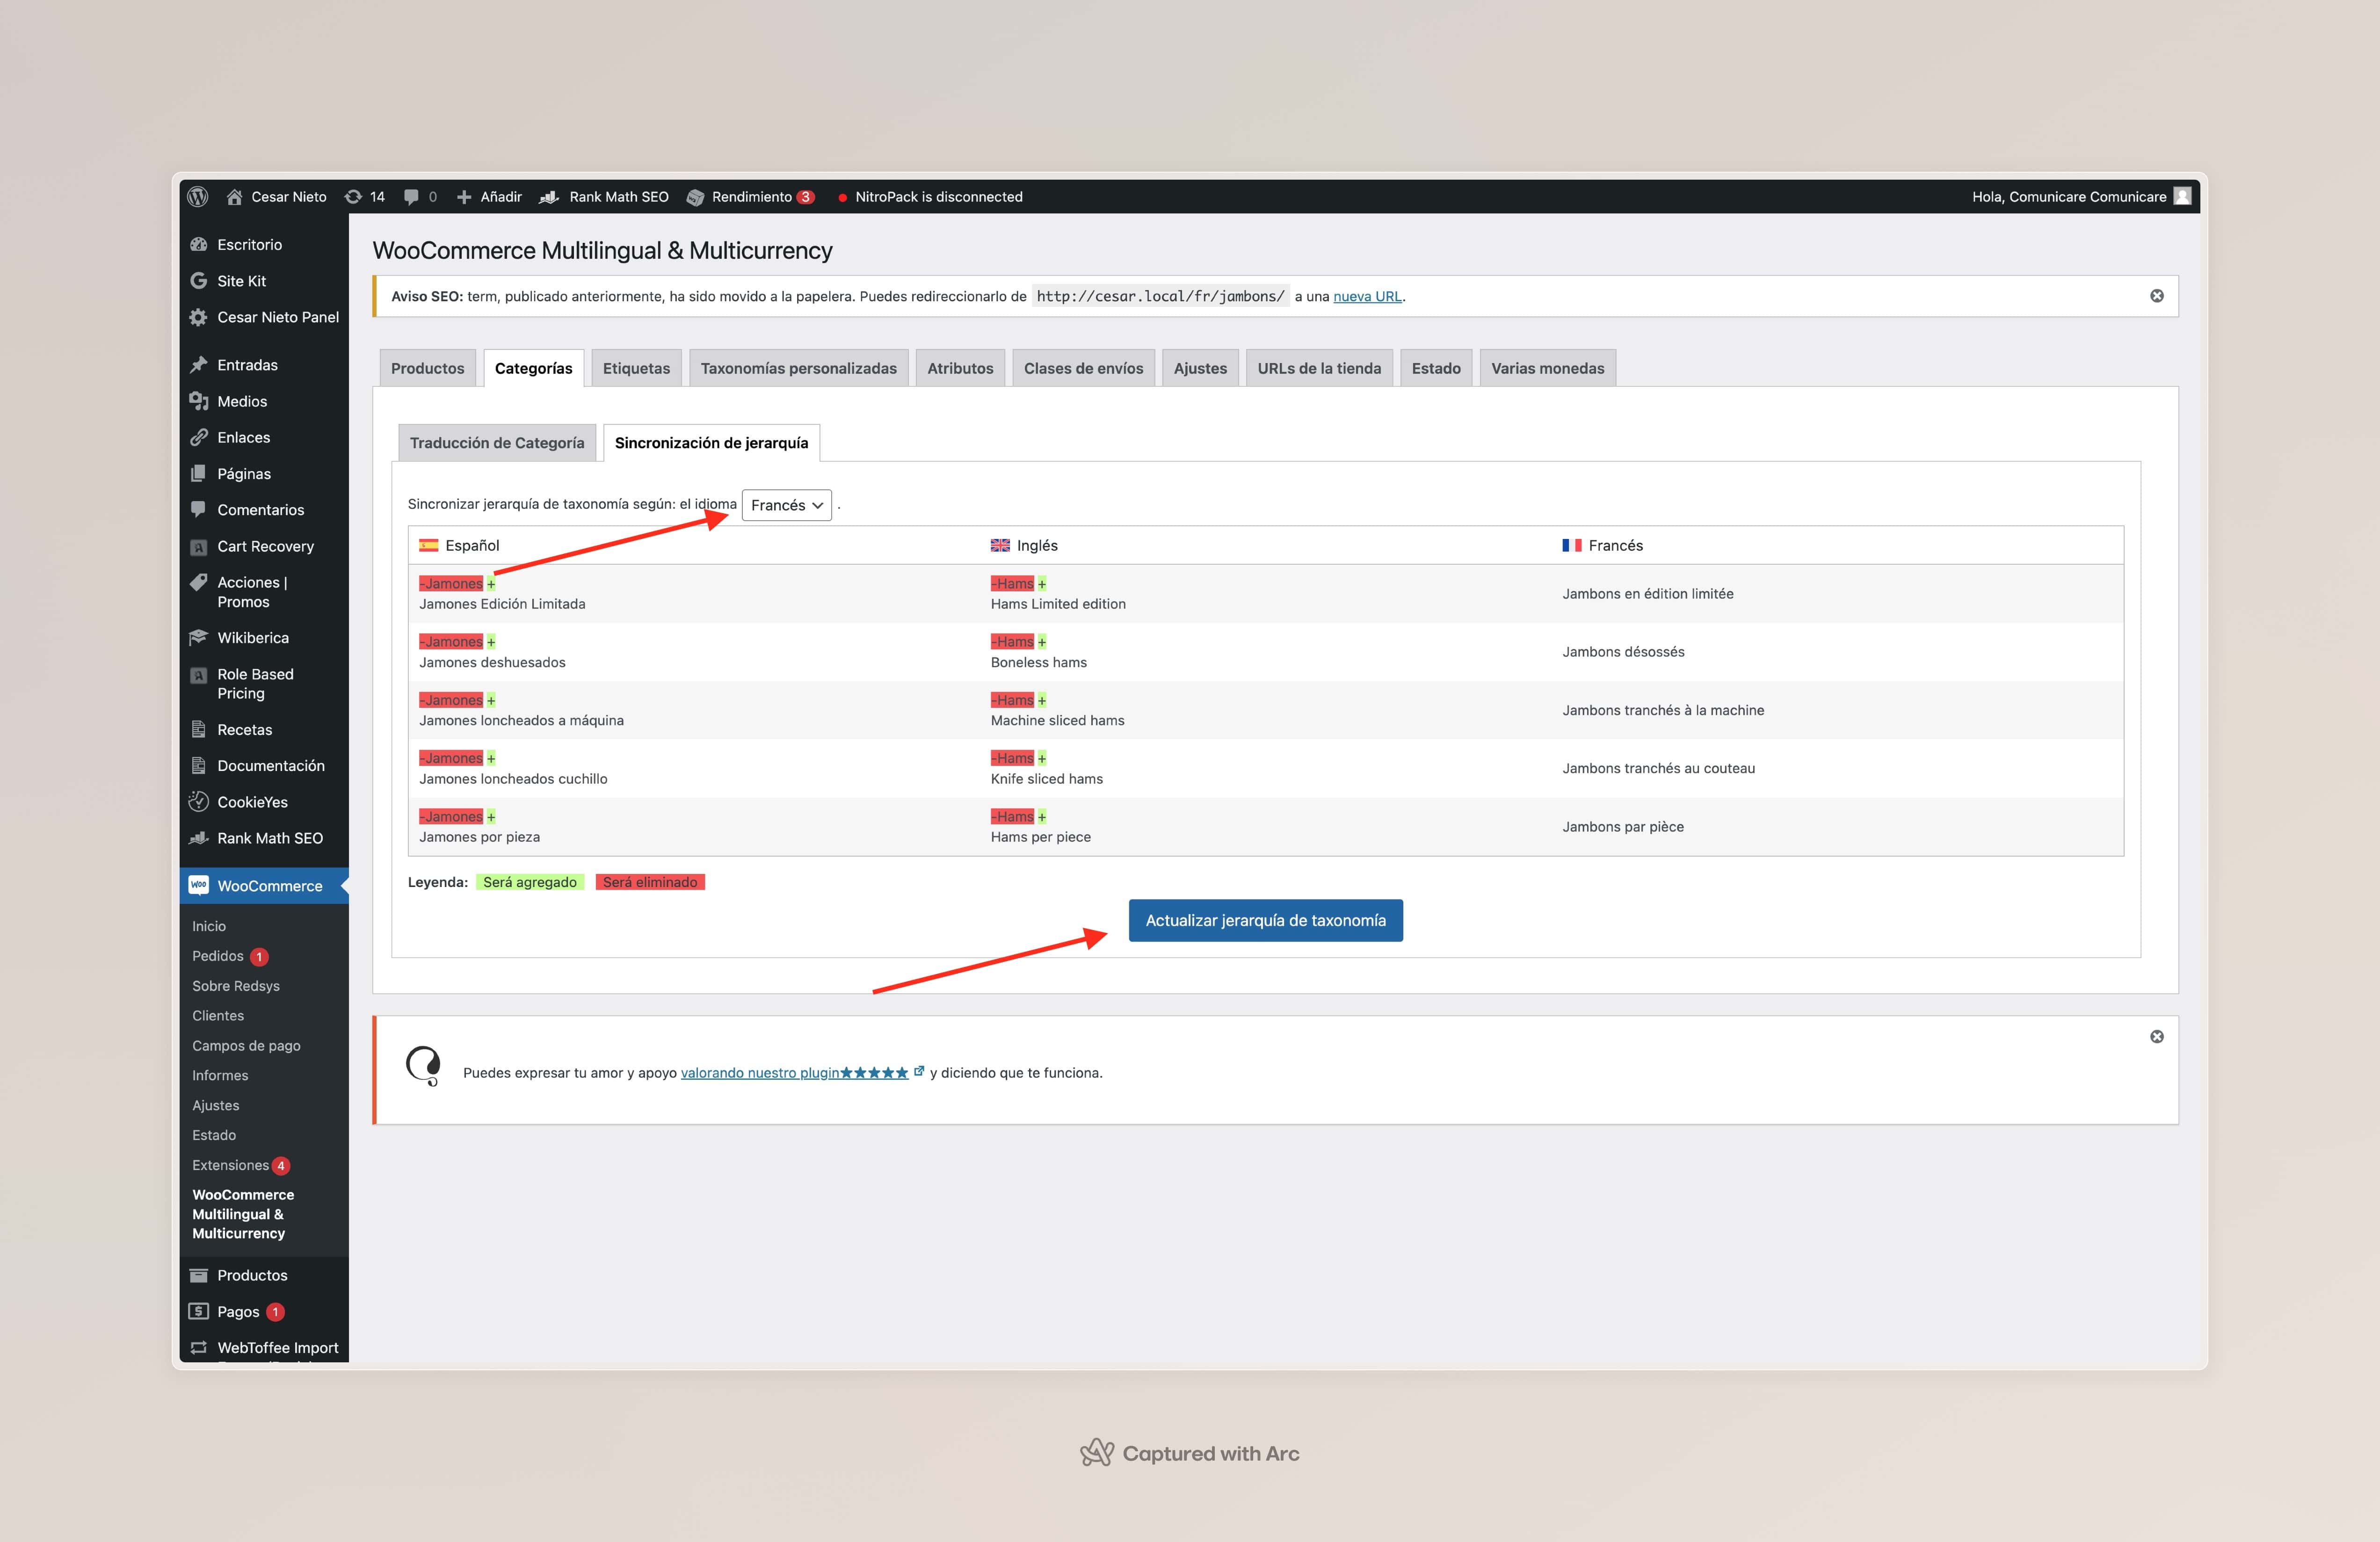Open the 14 updates icon
This screenshot has height=1542, width=2380.
353,197
